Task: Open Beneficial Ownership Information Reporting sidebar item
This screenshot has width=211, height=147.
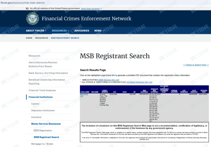Action: click(47, 82)
